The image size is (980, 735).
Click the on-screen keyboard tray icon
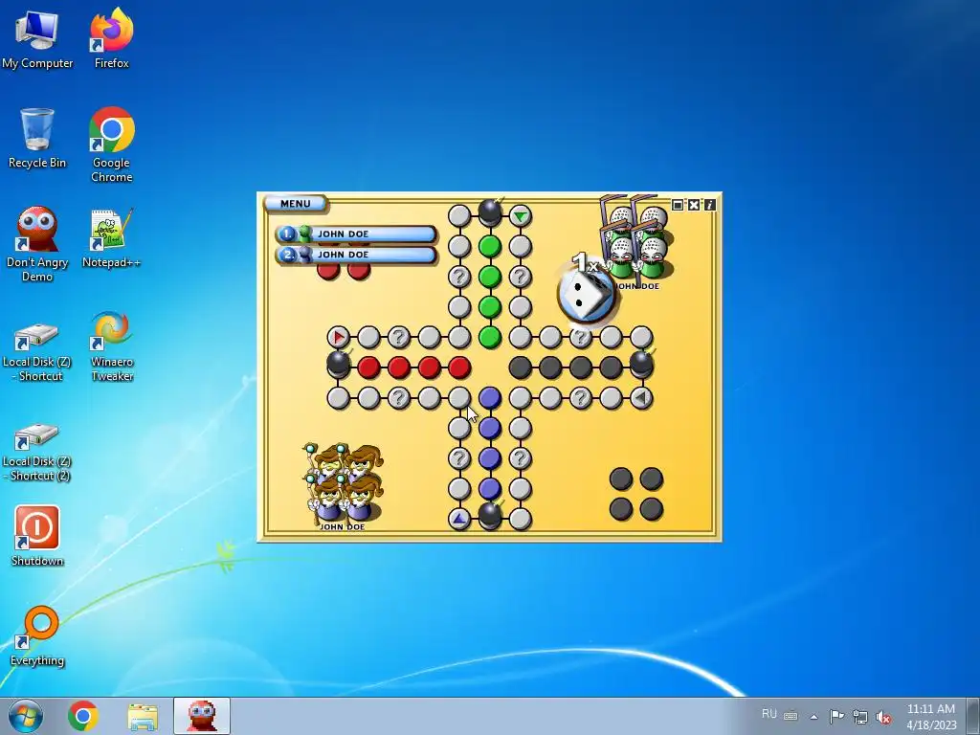coord(791,716)
